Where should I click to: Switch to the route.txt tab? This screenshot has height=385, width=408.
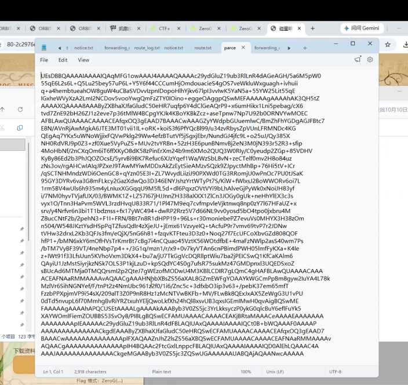[203, 48]
